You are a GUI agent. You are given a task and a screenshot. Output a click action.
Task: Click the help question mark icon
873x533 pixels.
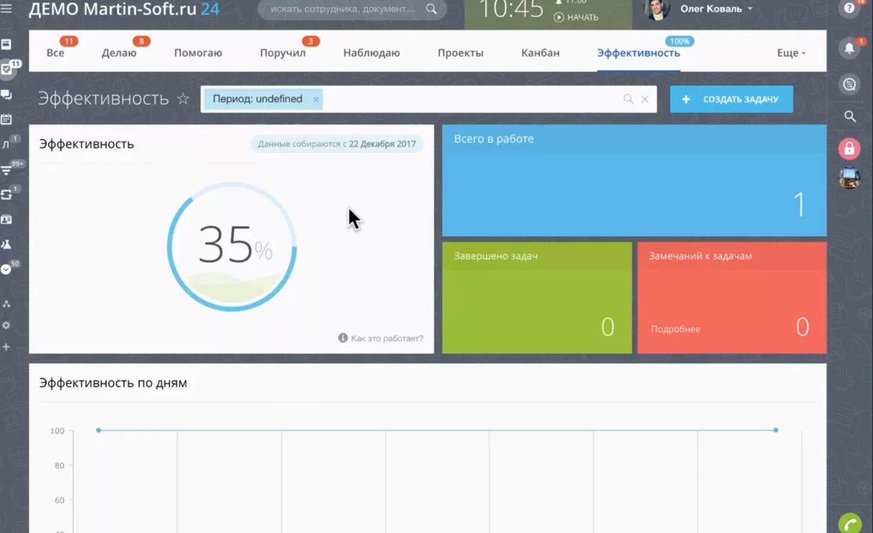click(x=849, y=8)
